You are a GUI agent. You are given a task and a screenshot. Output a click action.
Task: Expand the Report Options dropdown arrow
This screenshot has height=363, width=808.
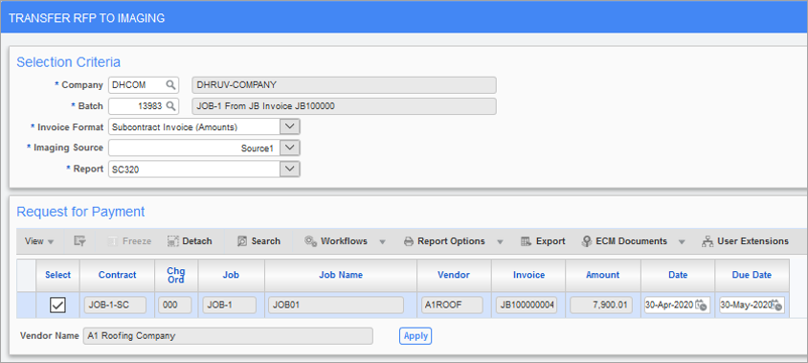coord(500,241)
